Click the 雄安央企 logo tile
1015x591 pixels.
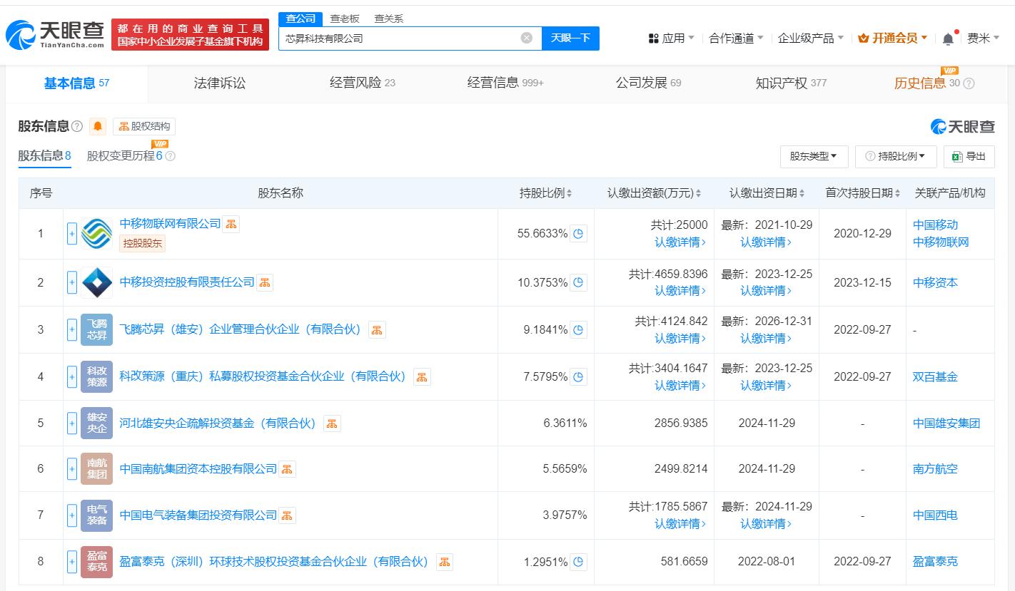click(x=97, y=423)
